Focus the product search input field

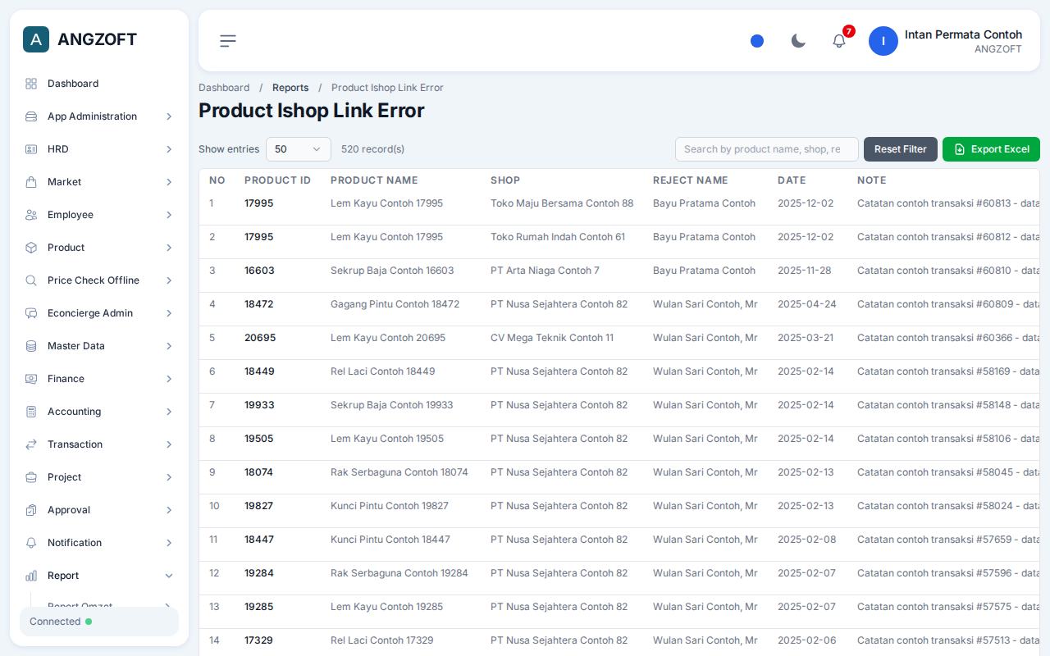pyautogui.click(x=767, y=149)
